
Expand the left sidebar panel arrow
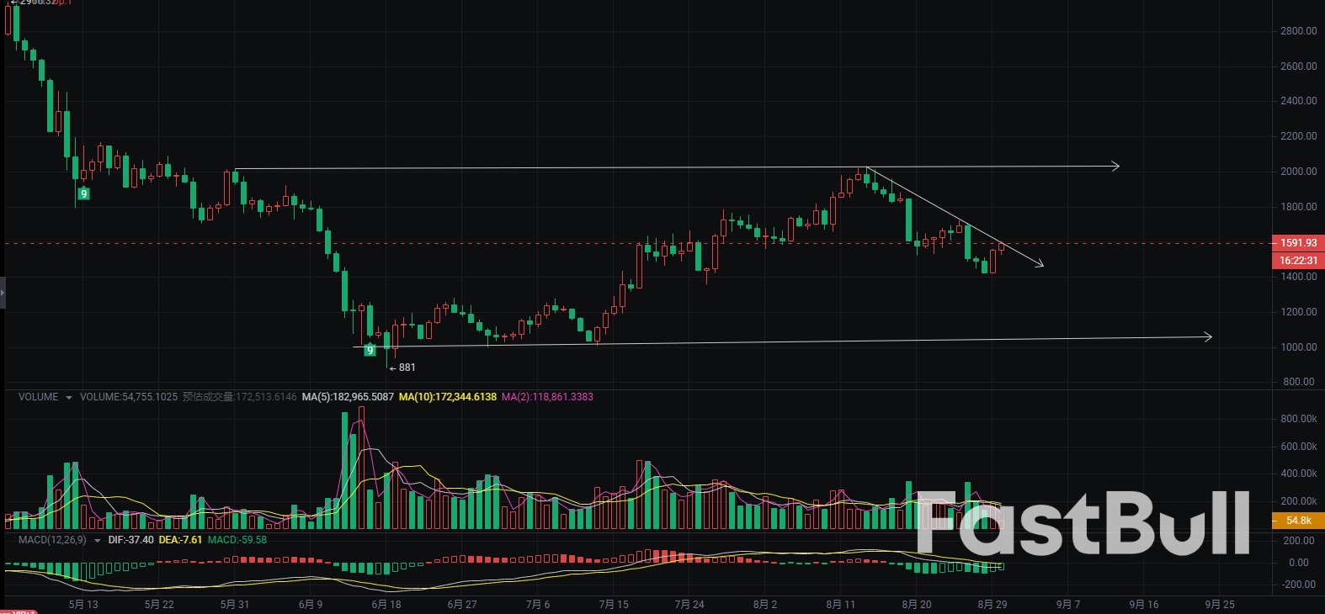pyautogui.click(x=3, y=294)
